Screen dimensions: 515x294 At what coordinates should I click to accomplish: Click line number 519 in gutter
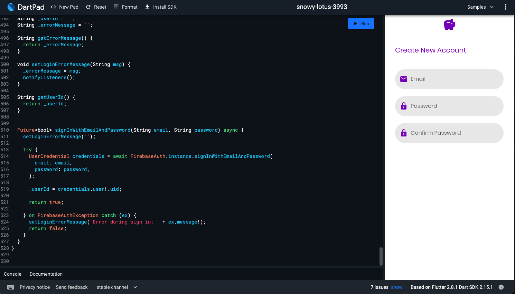[4, 189]
